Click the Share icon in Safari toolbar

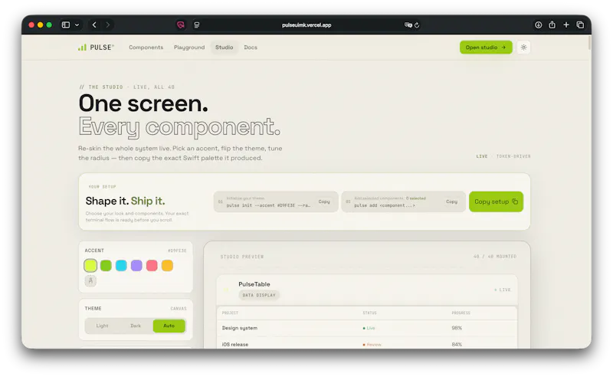(552, 25)
